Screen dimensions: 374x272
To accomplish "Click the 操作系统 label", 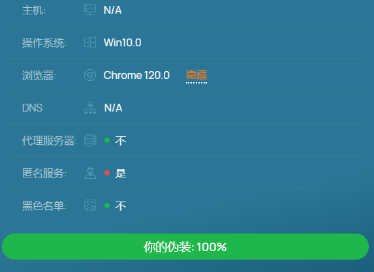I will [x=44, y=43].
